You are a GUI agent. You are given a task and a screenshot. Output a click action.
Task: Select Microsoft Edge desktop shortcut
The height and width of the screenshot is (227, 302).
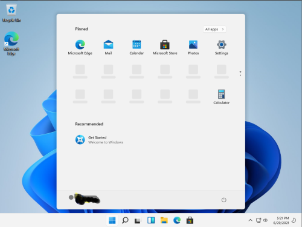point(11,43)
